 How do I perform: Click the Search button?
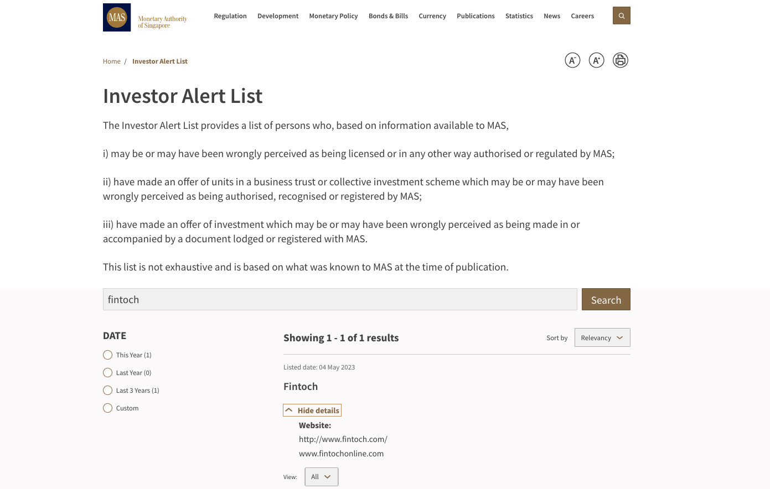coord(606,299)
